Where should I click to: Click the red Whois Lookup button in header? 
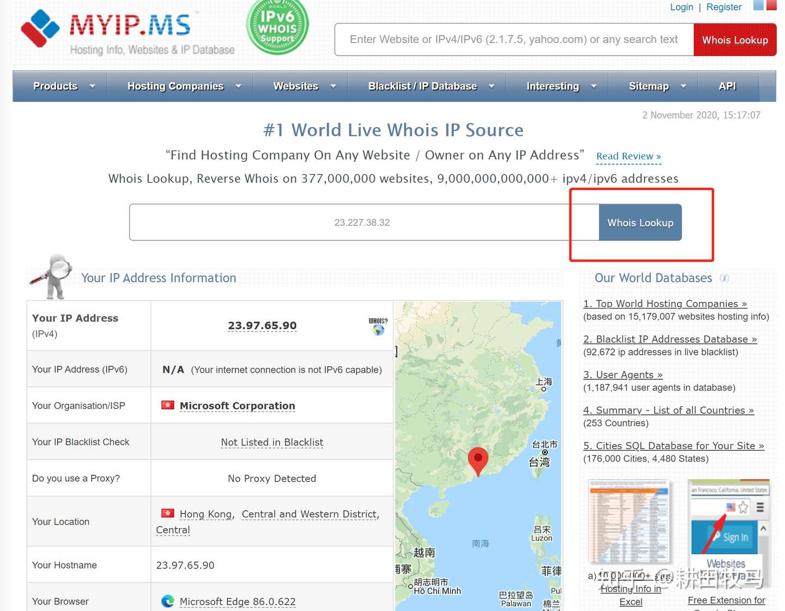[735, 40]
